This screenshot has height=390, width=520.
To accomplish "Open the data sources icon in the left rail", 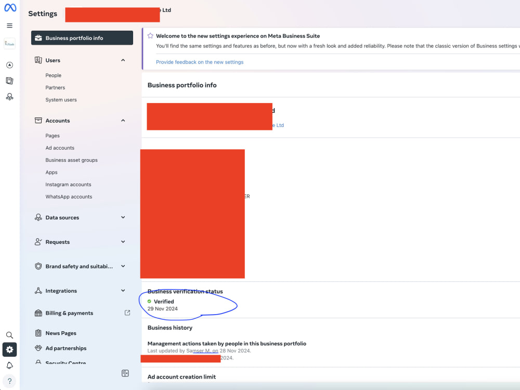I will click(x=9, y=97).
